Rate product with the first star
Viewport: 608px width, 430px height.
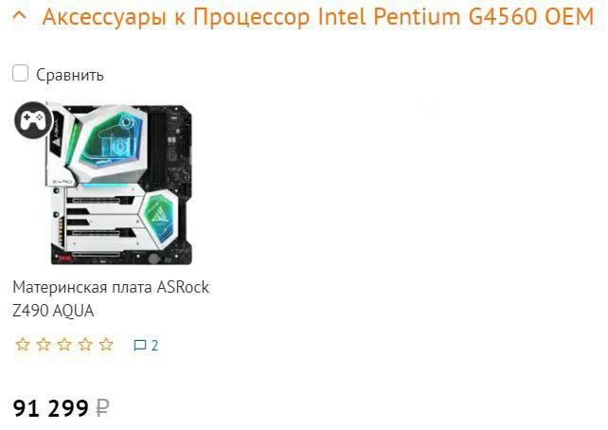pos(23,345)
